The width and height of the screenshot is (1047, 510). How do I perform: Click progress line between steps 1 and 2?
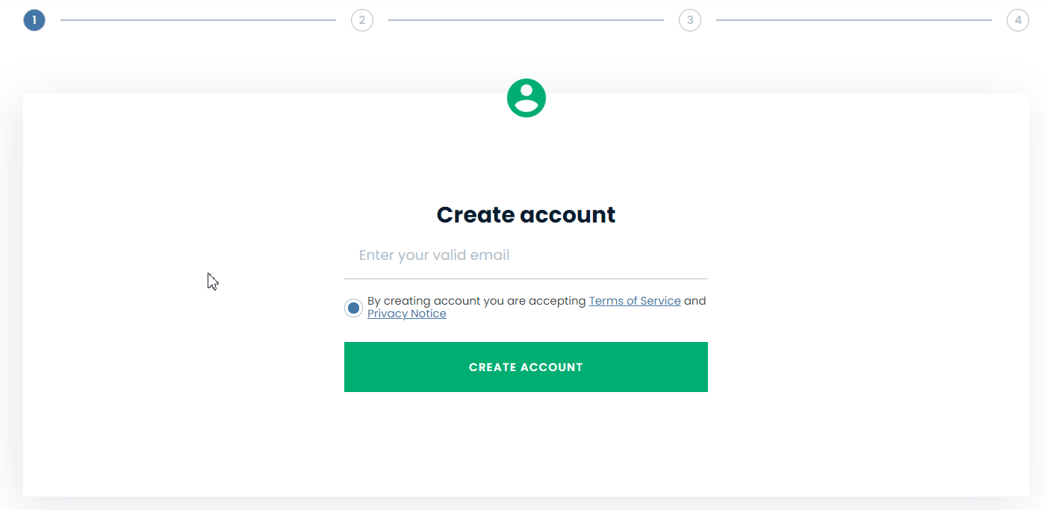pos(199,20)
